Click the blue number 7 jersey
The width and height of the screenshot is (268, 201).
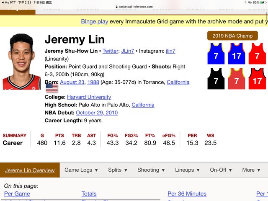(216, 54)
